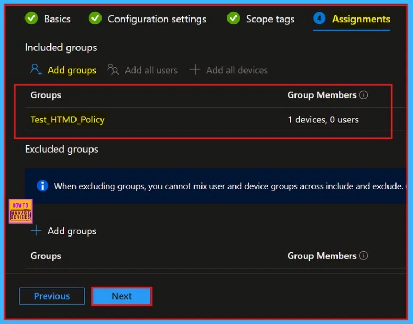Click the excluding groups info message text
413x324 pixels.
[229, 186]
